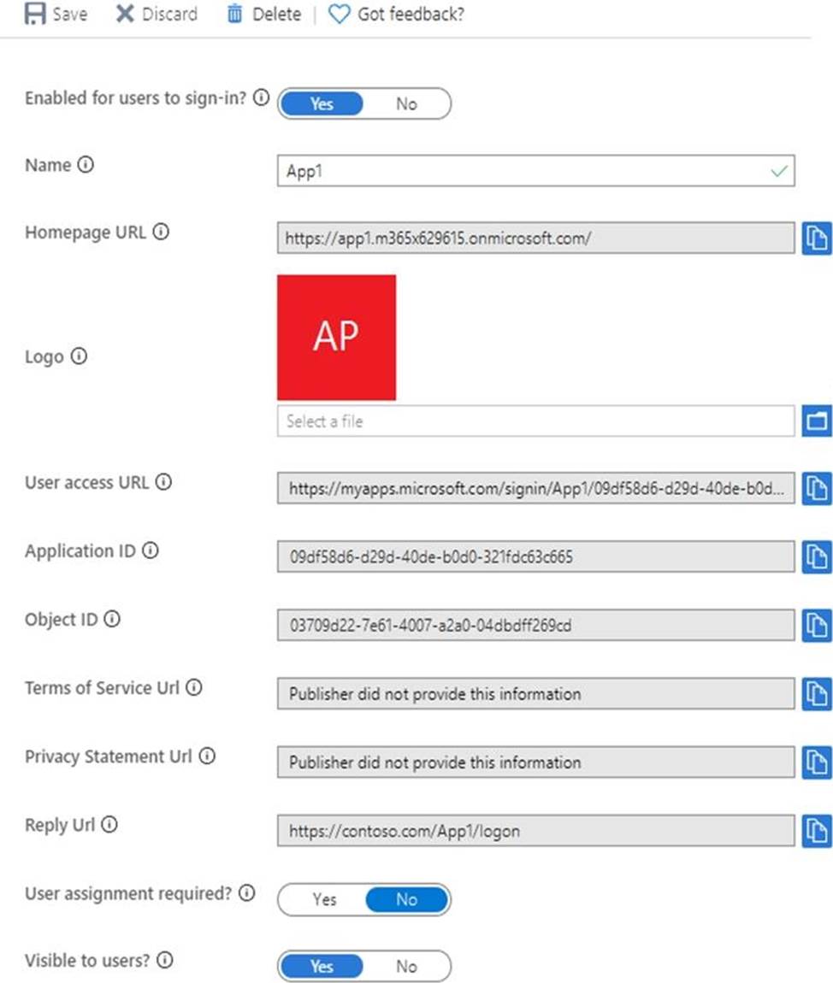Click into the Name field containing App1
Image resolution: width=833 pixels, height=983 pixels.
coord(522,171)
